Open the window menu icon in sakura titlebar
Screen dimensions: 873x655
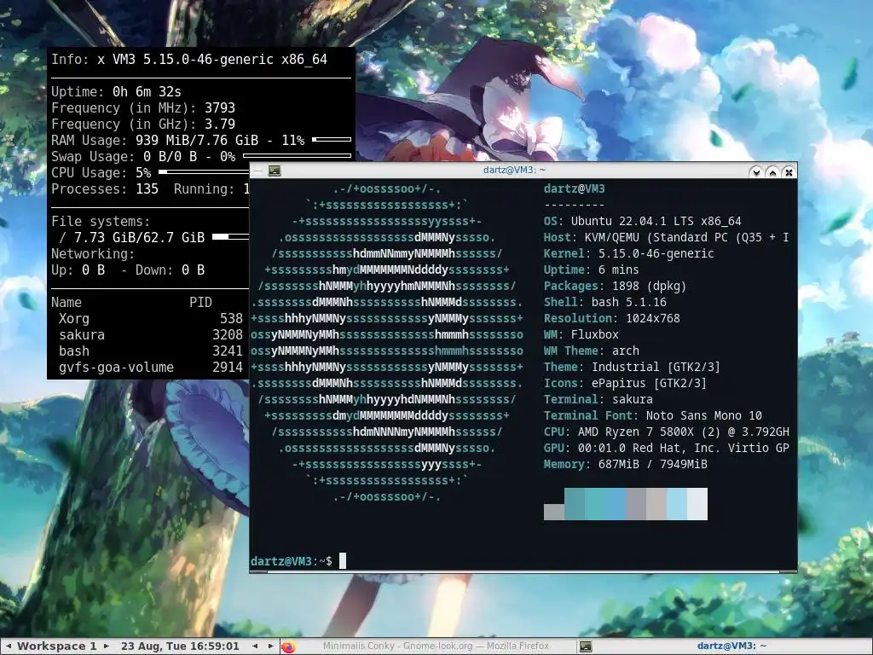coord(275,171)
